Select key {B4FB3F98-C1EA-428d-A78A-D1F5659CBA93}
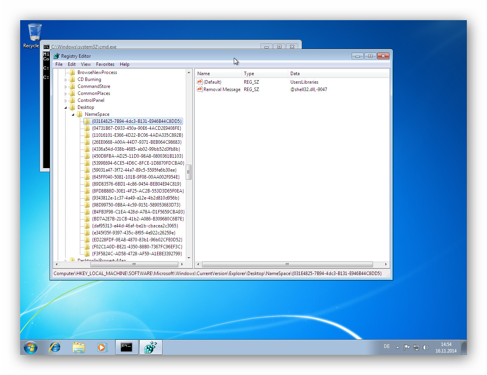Viewport: 487px width, 375px height. tap(138, 212)
